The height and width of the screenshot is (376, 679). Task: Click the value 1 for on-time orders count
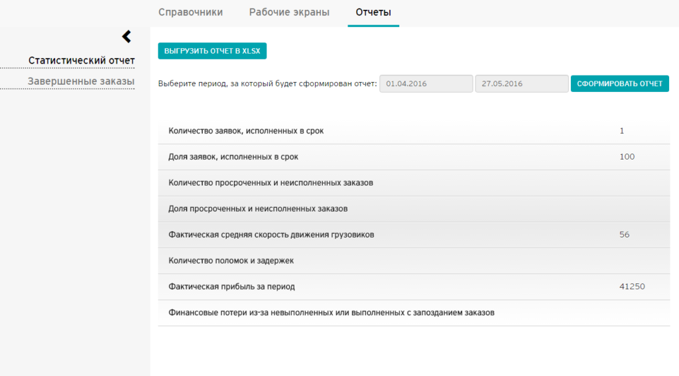622,131
